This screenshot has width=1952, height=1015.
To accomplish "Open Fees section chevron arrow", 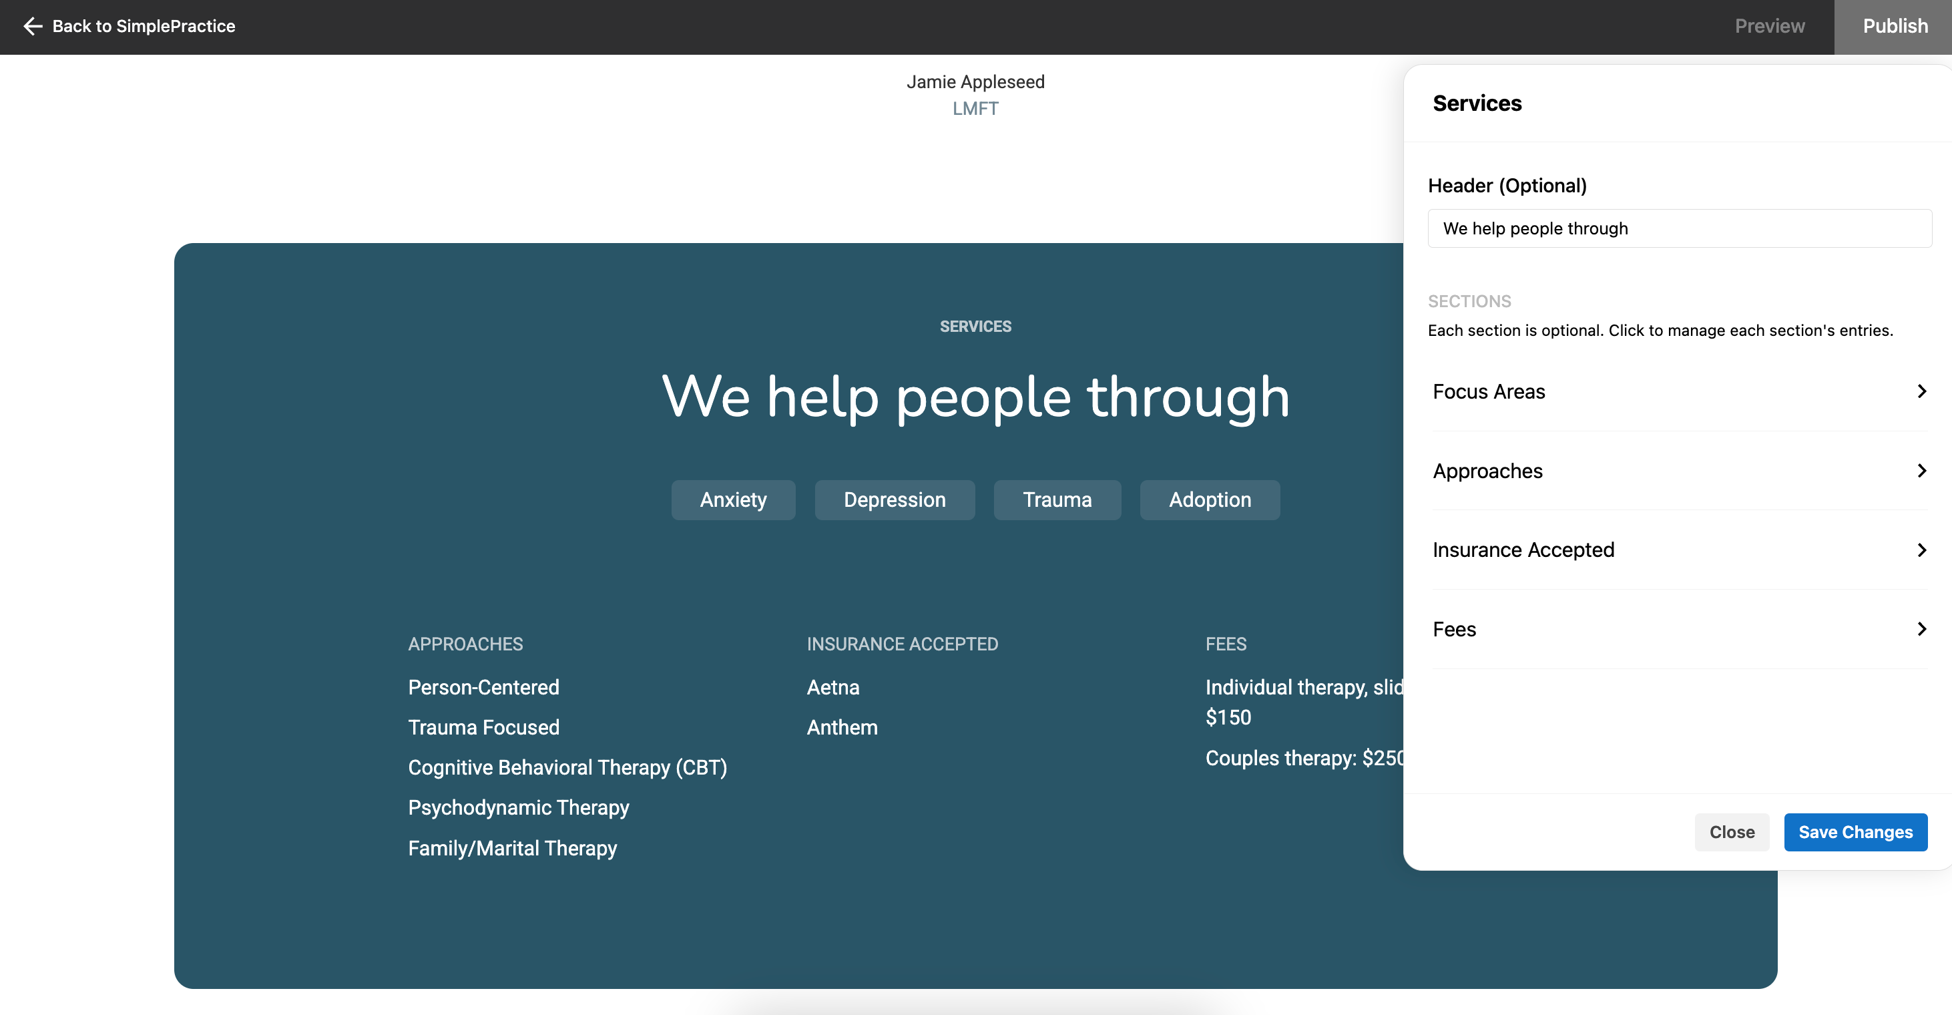I will [1921, 629].
